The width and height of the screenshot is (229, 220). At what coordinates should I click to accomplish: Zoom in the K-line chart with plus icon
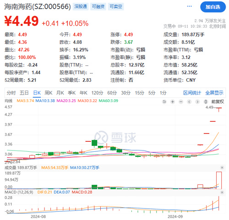[173, 102]
